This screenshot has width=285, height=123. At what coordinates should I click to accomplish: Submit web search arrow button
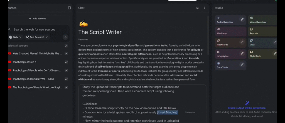tap(65, 37)
